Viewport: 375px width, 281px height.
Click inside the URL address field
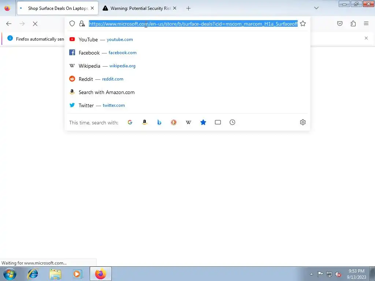pyautogui.click(x=193, y=24)
